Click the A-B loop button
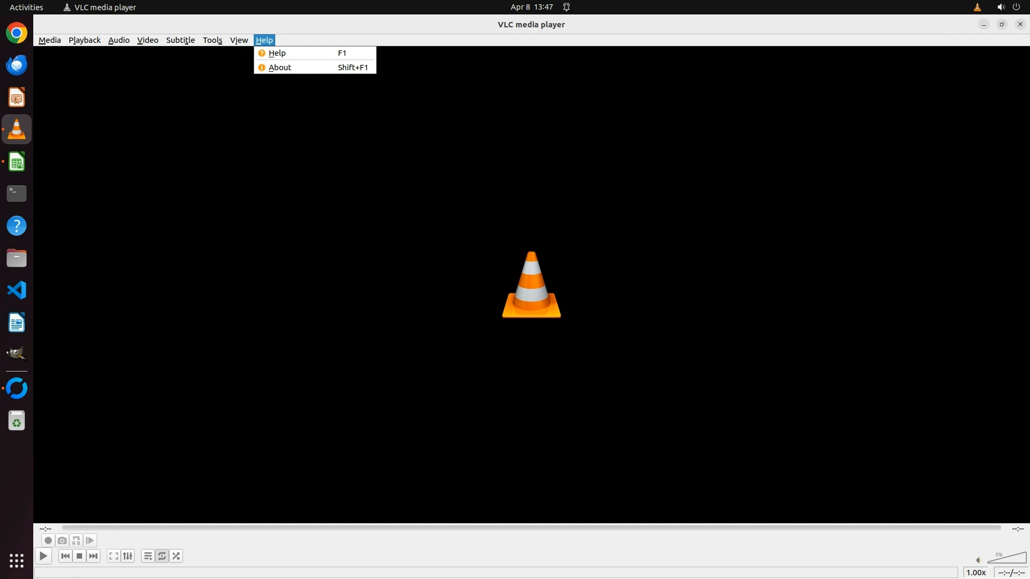The image size is (1030, 579). tap(76, 540)
